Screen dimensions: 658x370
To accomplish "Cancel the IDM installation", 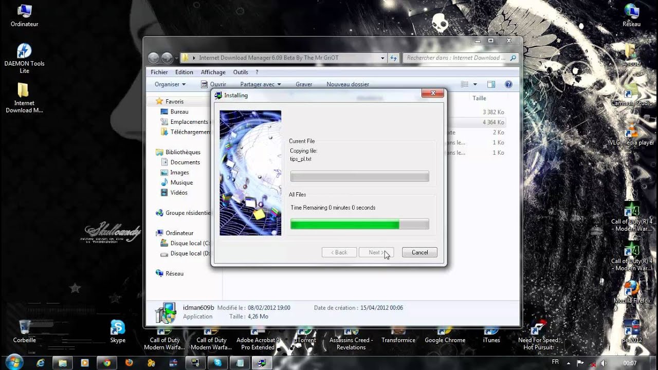I will 419,252.
